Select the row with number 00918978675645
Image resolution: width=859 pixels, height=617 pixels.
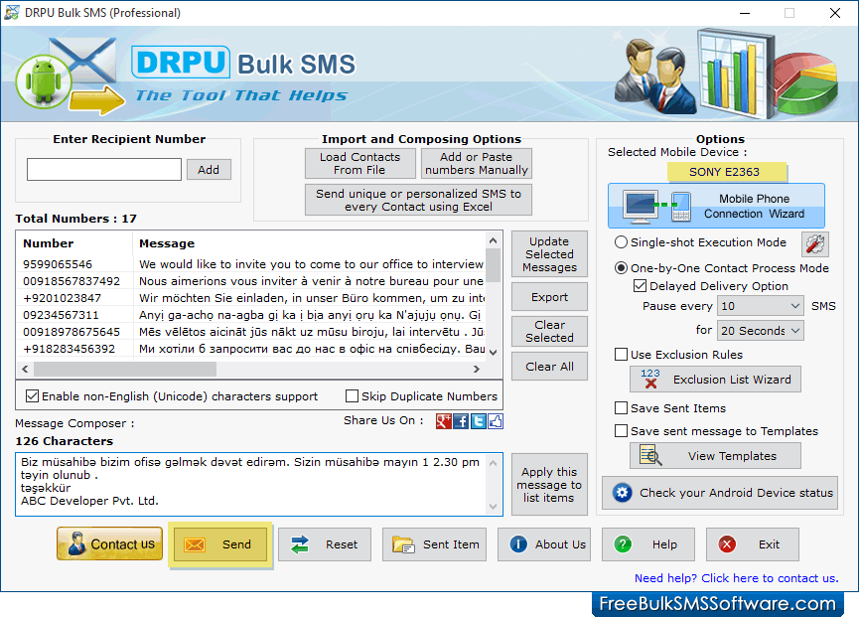[252, 332]
